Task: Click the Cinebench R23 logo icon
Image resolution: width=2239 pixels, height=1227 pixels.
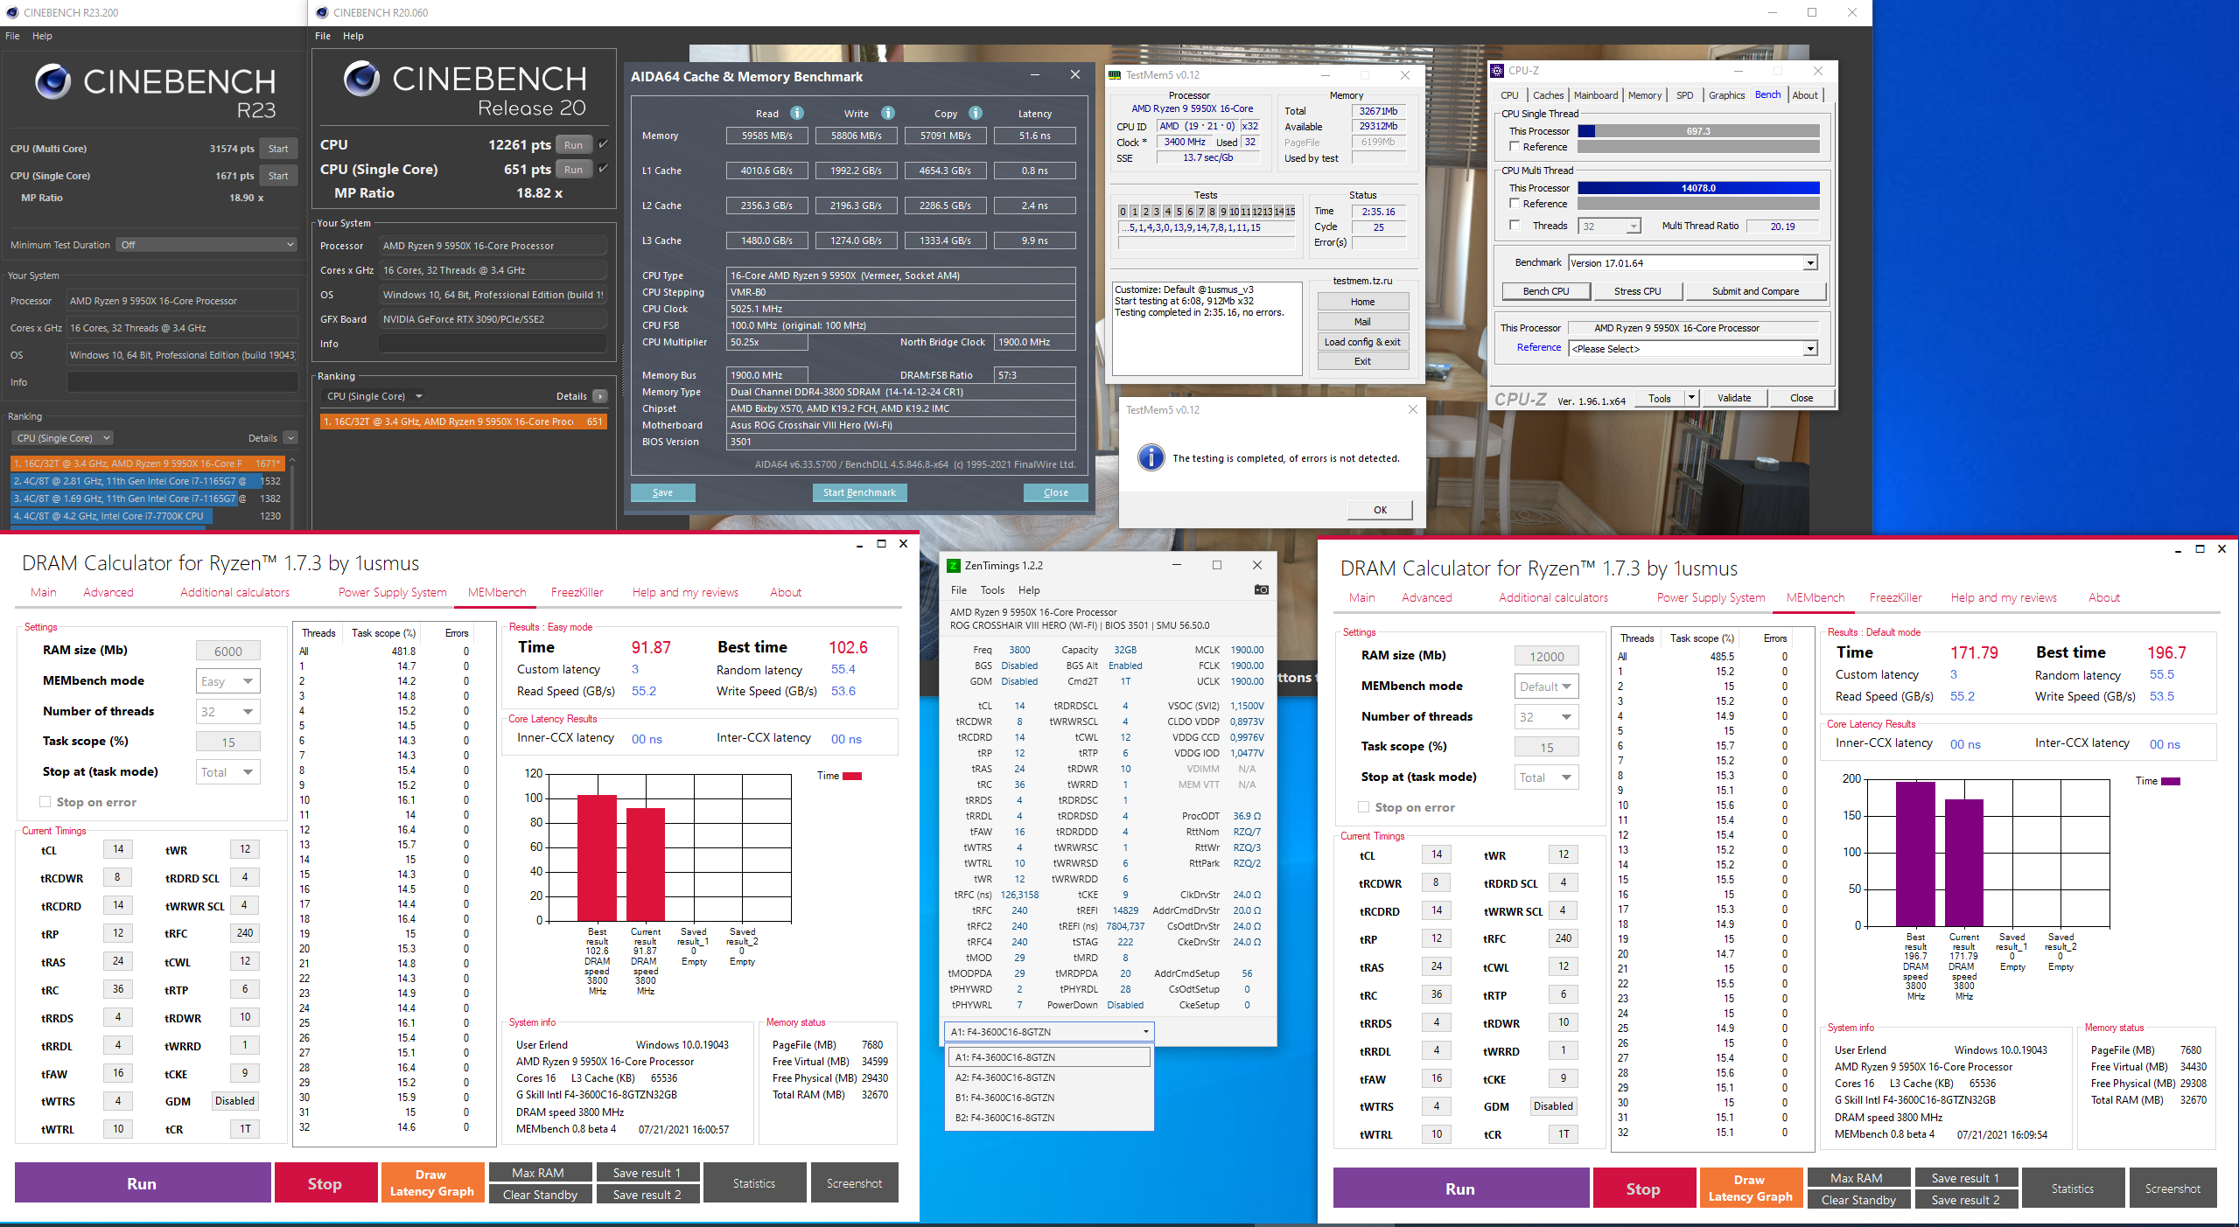Action: [x=52, y=81]
